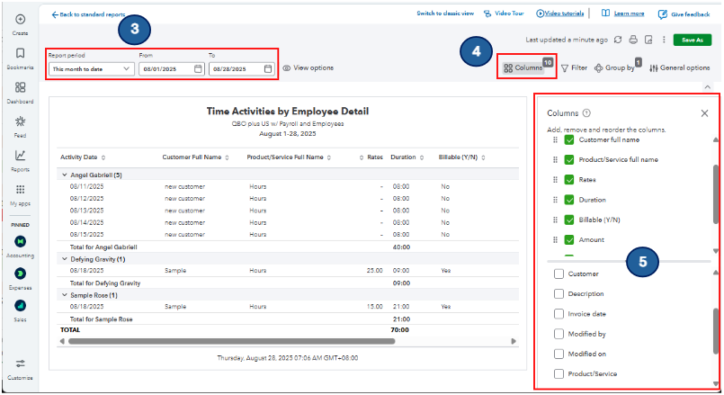
Task: Open the Filter options
Action: coord(574,67)
